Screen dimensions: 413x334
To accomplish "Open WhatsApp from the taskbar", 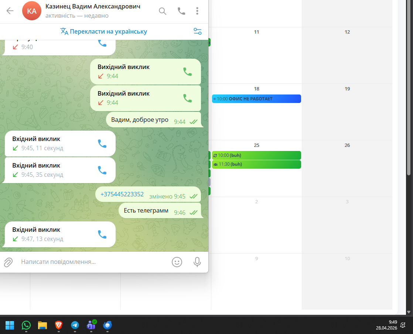I will click(x=26, y=325).
